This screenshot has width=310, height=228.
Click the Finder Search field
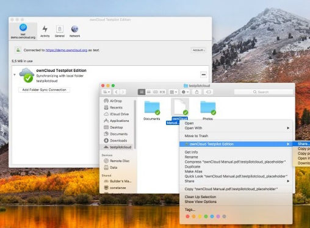pos(264,92)
